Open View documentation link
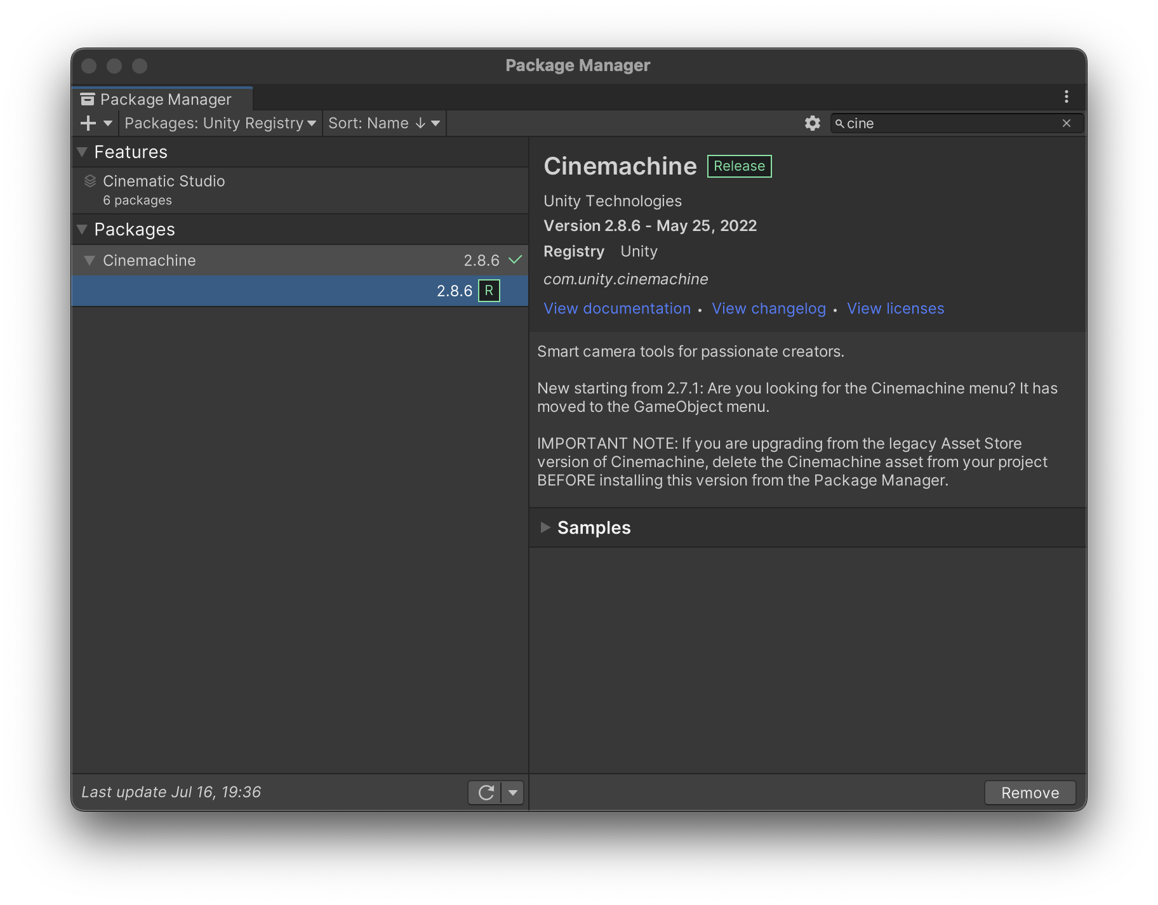The height and width of the screenshot is (905, 1158). (x=617, y=308)
